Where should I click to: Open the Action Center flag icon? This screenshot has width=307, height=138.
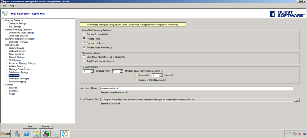tap(291, 134)
